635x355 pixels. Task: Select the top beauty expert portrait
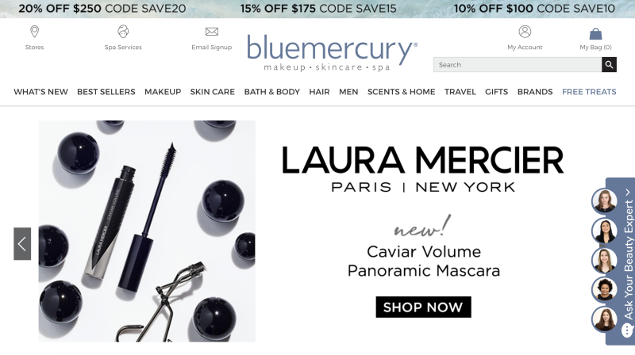point(605,201)
